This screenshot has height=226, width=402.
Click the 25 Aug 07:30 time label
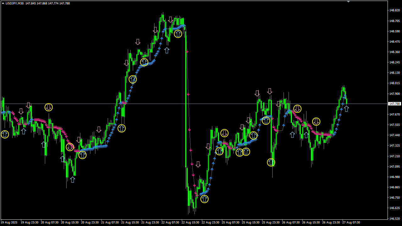click(231, 223)
